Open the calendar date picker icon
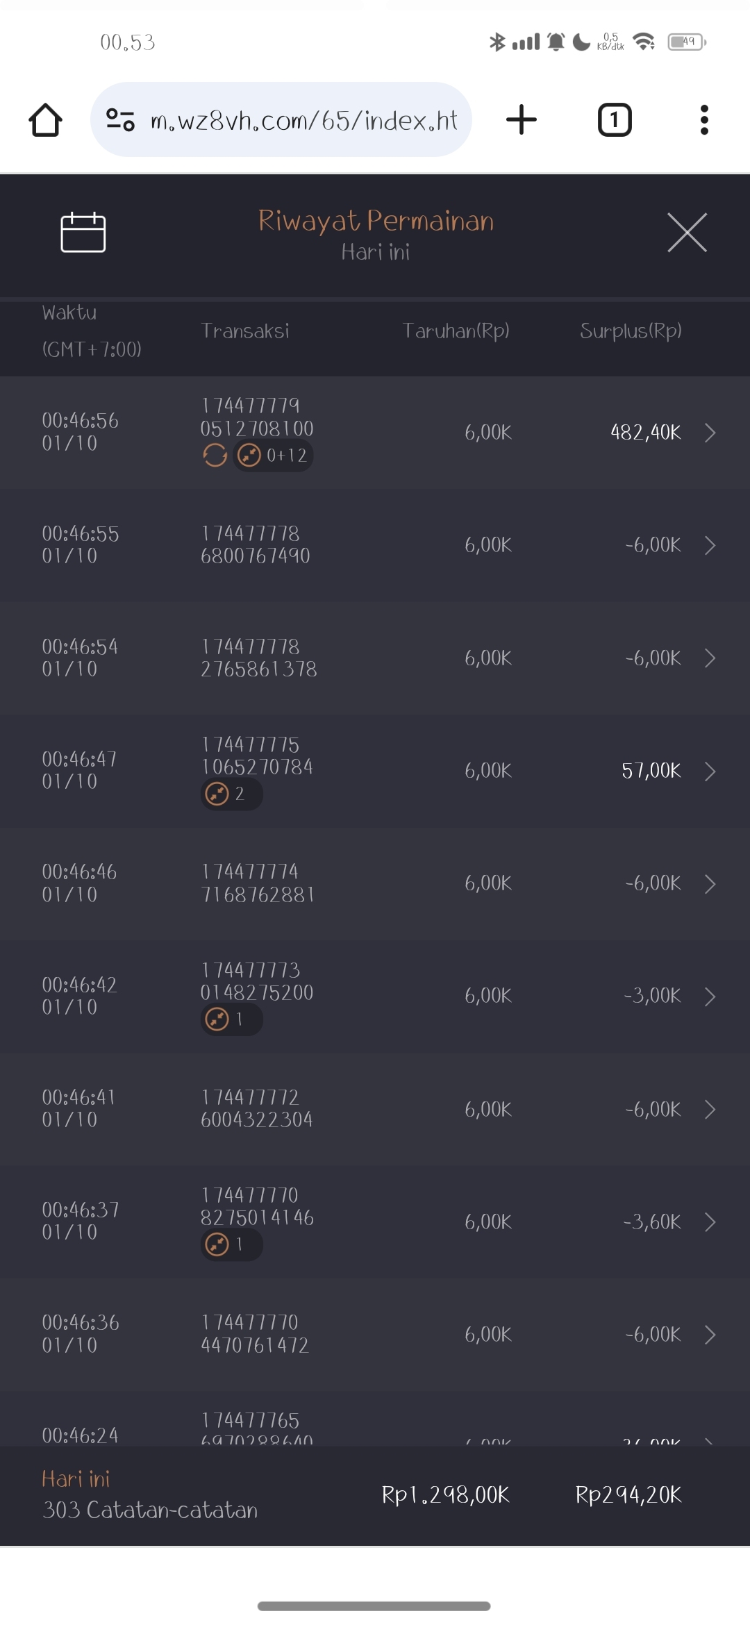The image size is (750, 1625). (x=83, y=233)
